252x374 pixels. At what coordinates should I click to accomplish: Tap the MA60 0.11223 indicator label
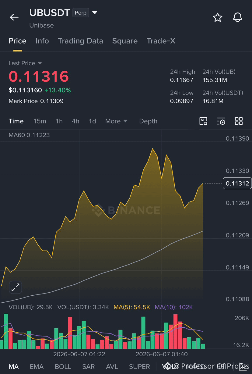tap(29, 135)
